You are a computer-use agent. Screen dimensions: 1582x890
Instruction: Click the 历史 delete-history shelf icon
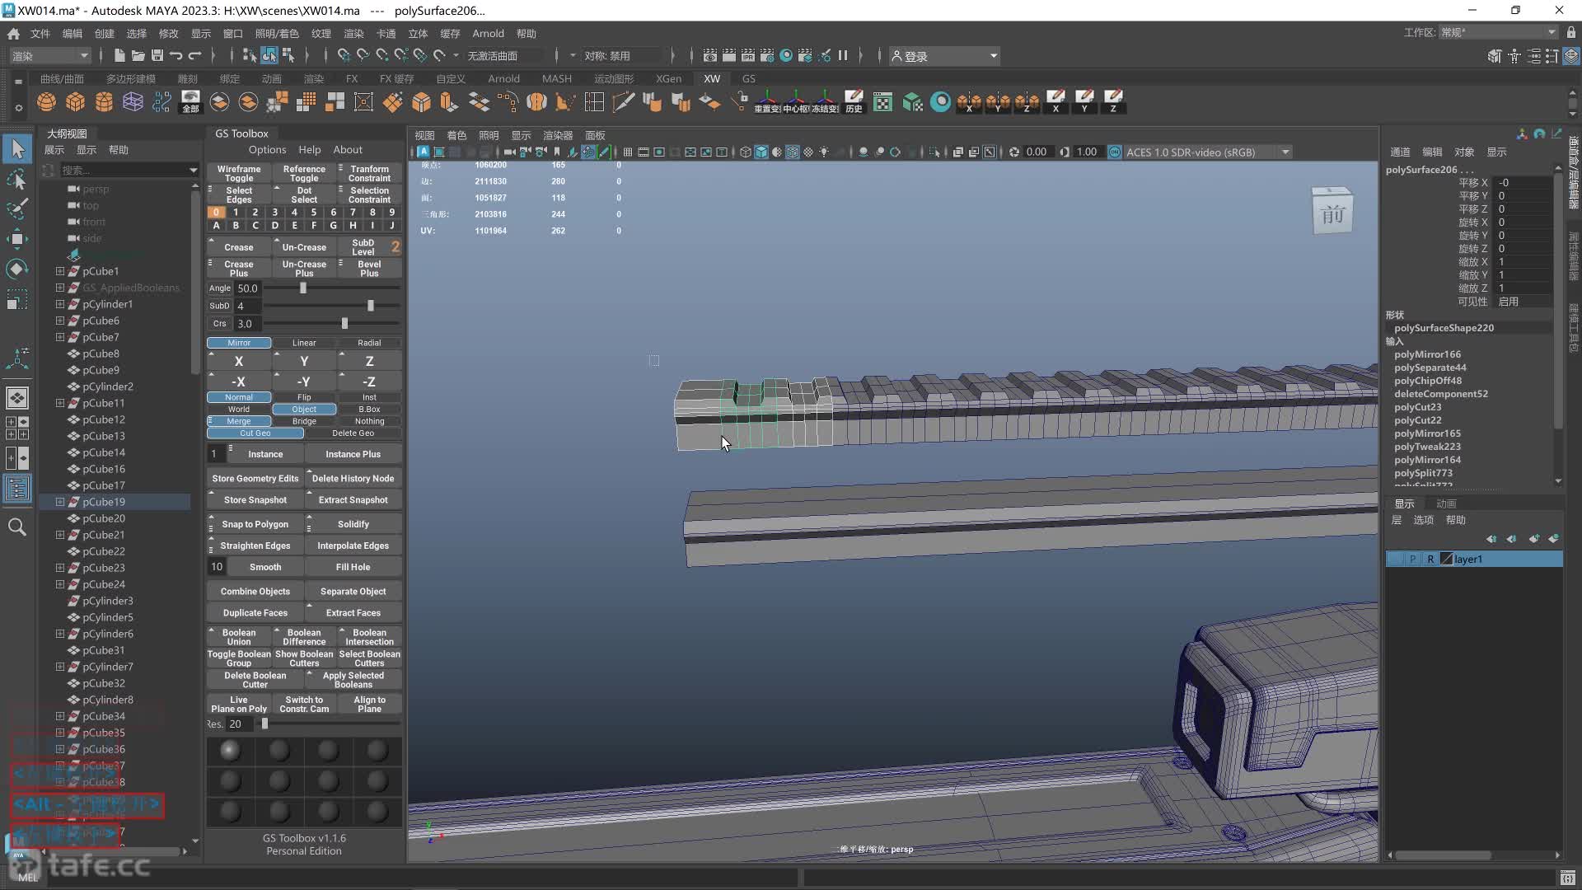point(854,101)
